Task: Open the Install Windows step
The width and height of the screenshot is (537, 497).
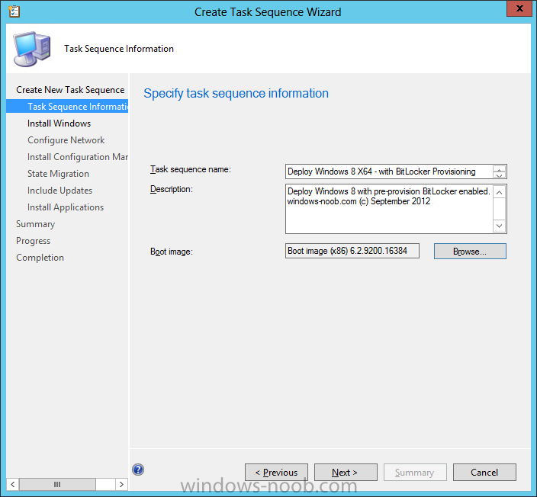Action: click(x=59, y=123)
